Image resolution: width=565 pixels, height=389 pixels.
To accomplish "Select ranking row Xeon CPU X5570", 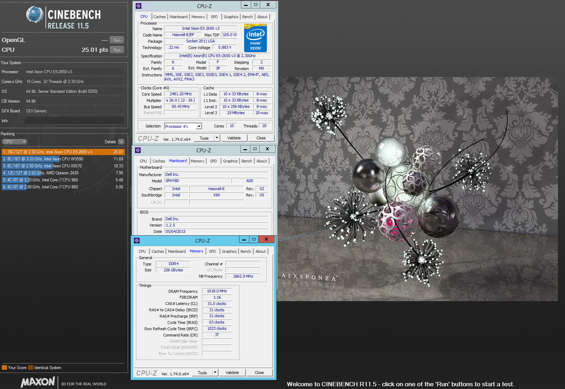I will pyautogui.click(x=63, y=166).
